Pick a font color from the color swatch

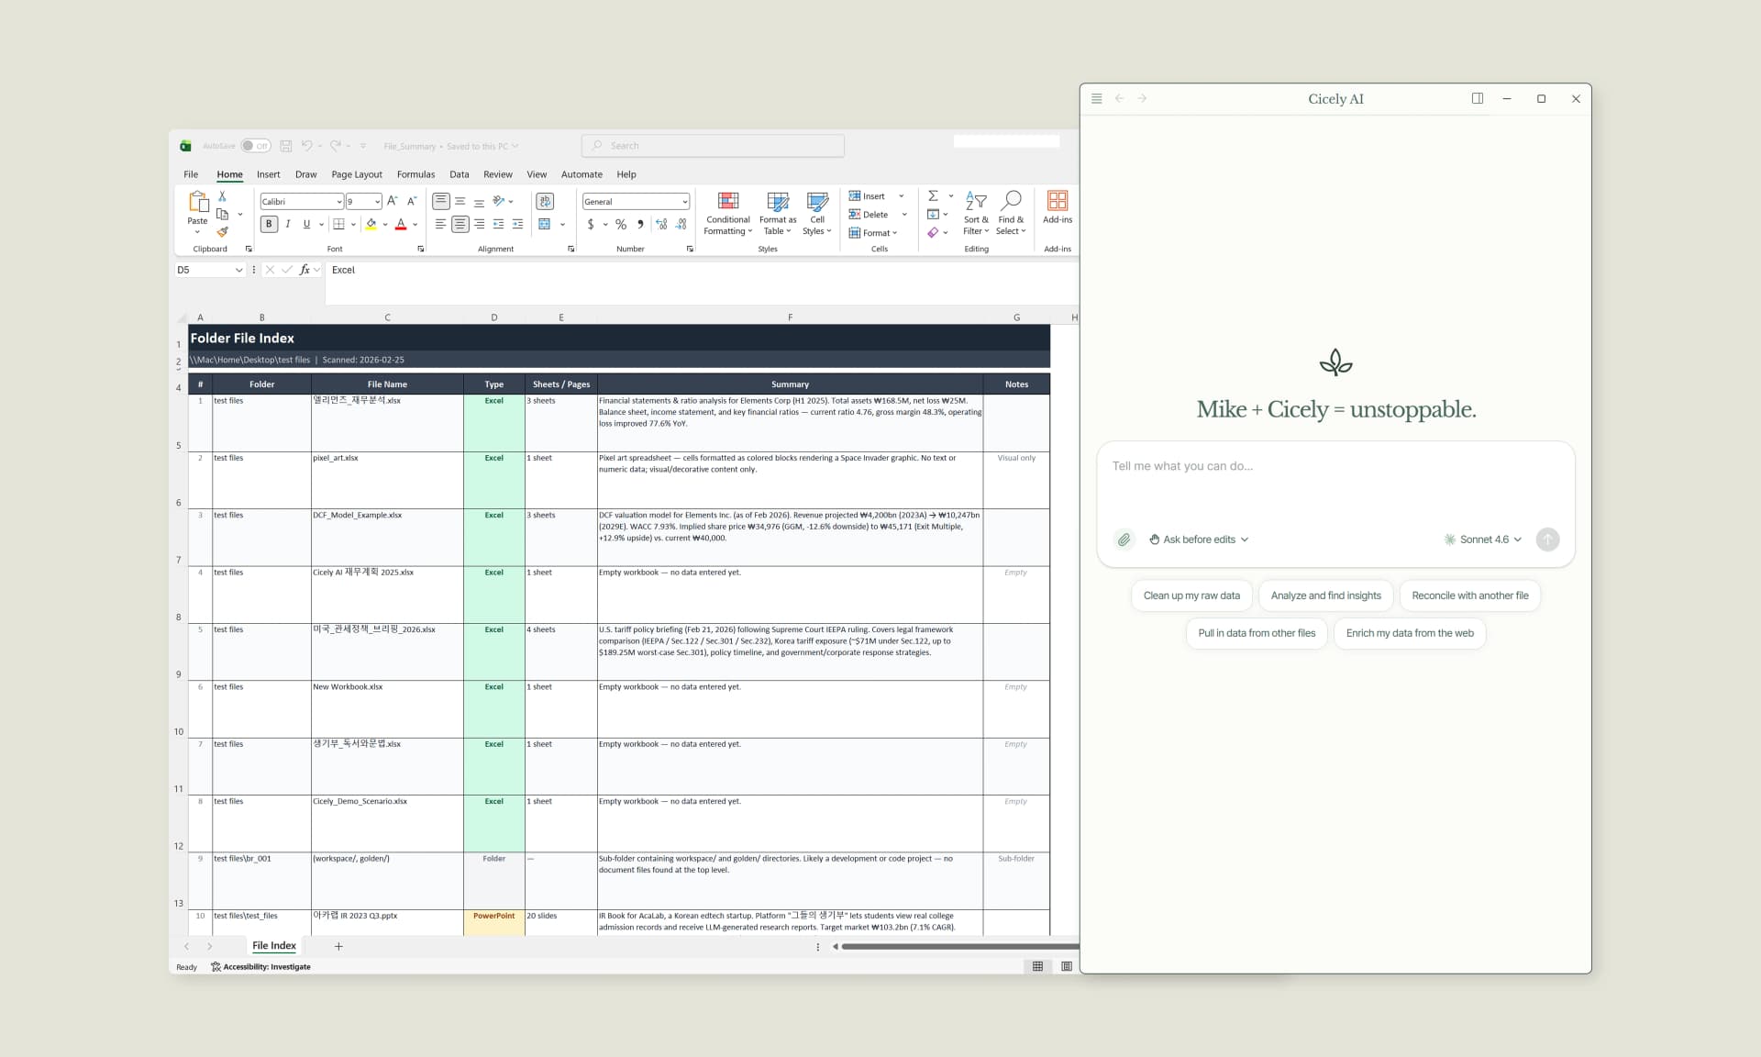point(400,224)
